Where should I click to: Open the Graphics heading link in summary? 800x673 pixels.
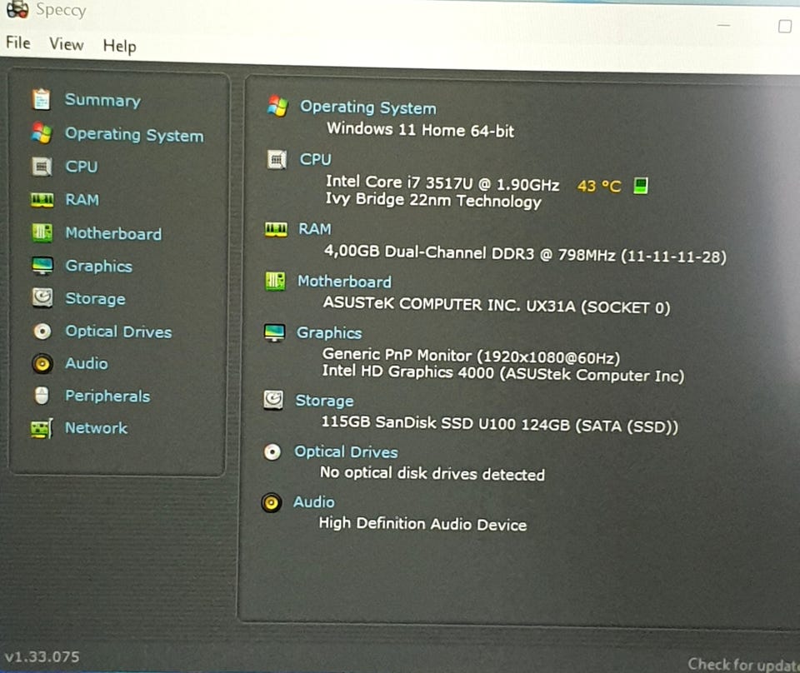(x=329, y=333)
